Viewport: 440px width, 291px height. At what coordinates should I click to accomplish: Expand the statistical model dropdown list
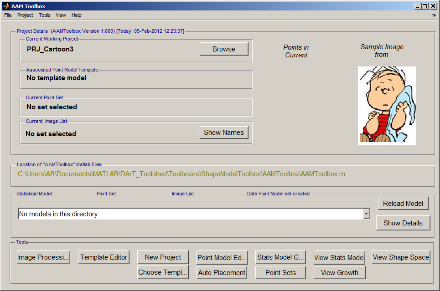coord(366,214)
